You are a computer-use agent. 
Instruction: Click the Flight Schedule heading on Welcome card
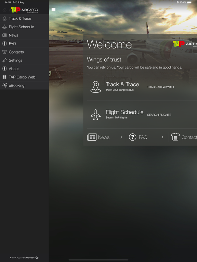124,112
